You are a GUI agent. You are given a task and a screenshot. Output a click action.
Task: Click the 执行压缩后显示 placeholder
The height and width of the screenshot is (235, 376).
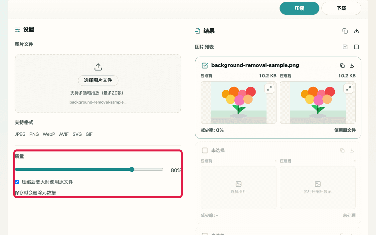point(317,187)
